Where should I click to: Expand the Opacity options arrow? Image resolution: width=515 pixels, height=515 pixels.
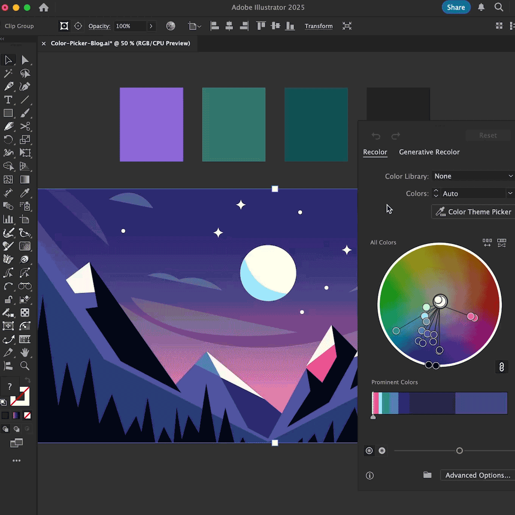coord(151,26)
